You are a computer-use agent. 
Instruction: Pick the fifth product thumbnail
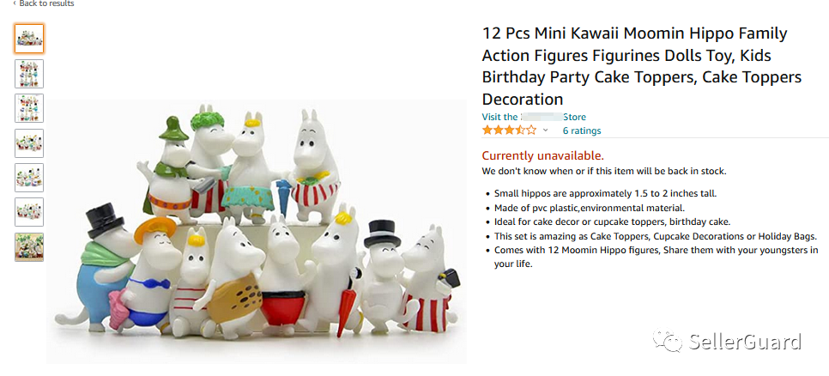point(29,177)
